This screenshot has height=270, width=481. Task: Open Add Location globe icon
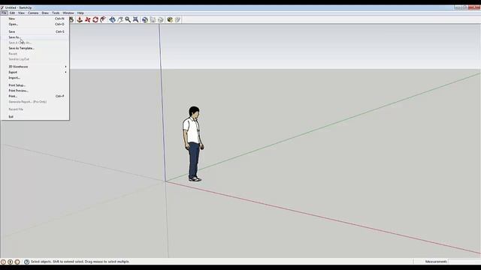click(x=145, y=20)
